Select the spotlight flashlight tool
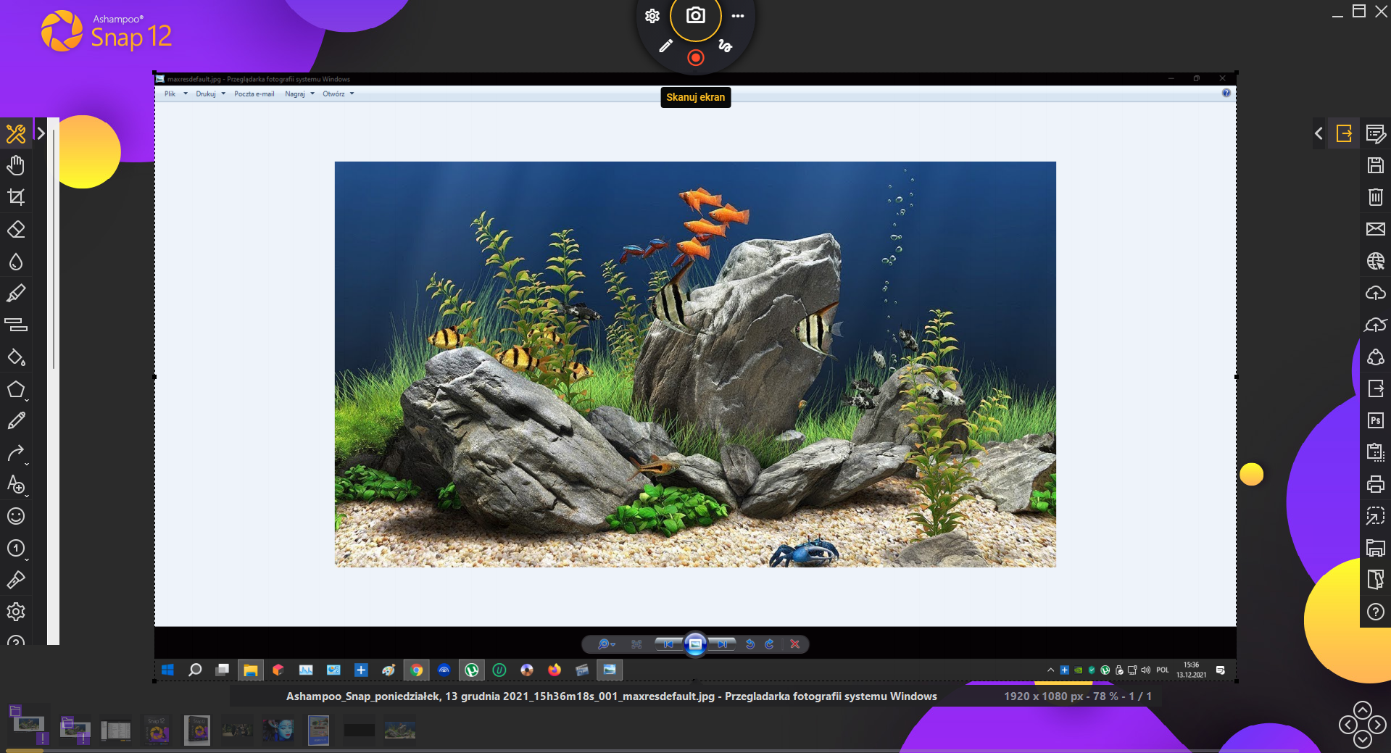1391x753 pixels. pyautogui.click(x=16, y=580)
